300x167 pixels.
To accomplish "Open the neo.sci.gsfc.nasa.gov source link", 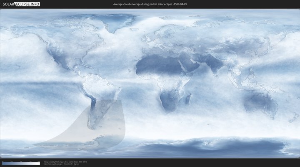I will (52, 164).
